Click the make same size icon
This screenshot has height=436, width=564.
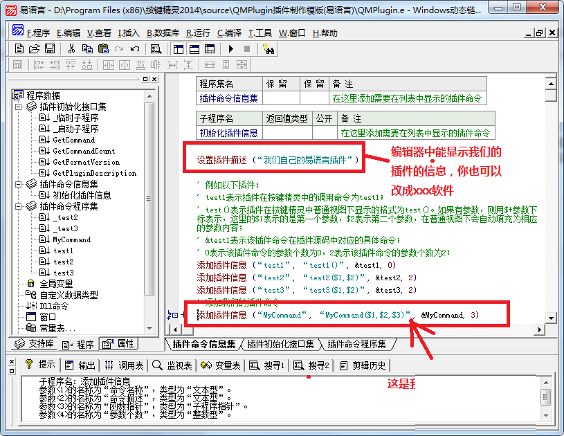[x=242, y=65]
